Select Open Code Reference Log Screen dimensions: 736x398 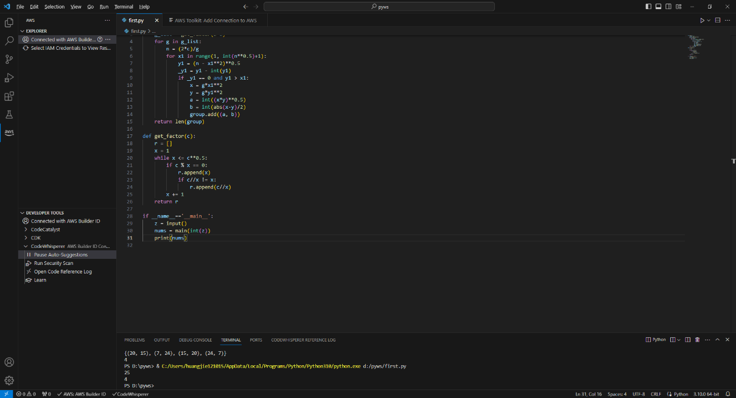click(63, 272)
